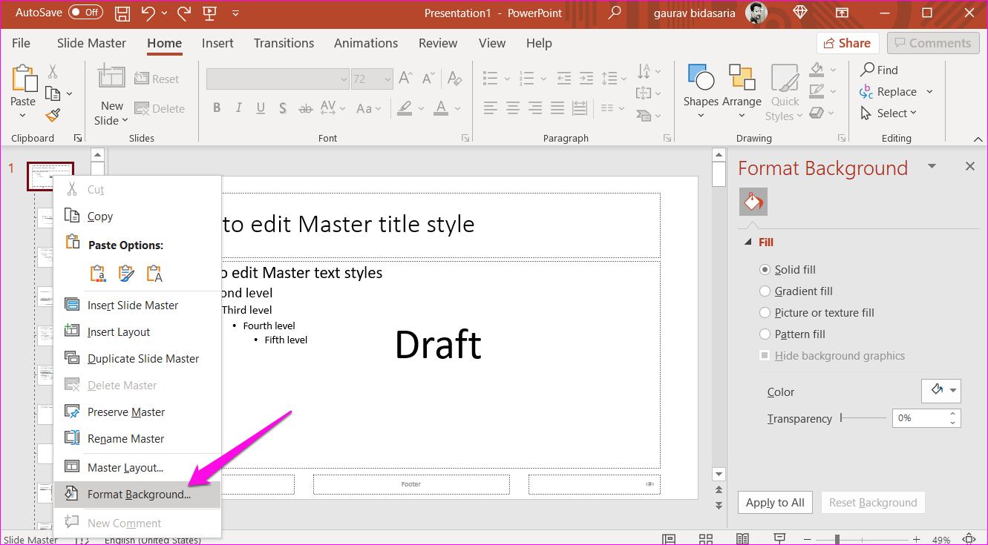
Task: Click the Undo arrow icon
Action: point(148,13)
